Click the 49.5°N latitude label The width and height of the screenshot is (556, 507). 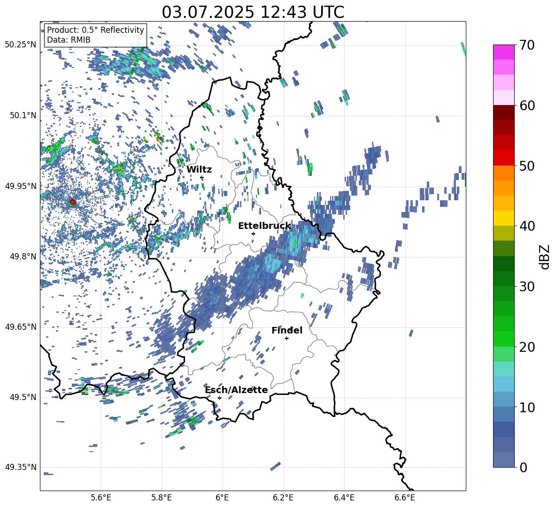(x=23, y=397)
